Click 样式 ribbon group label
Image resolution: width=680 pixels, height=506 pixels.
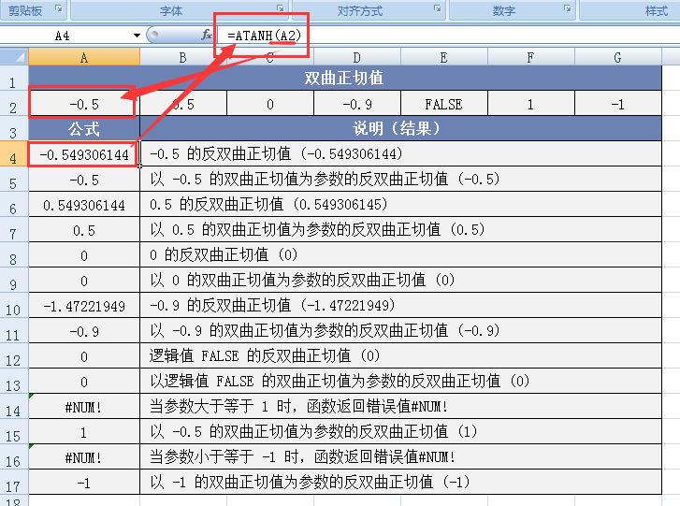(x=657, y=10)
